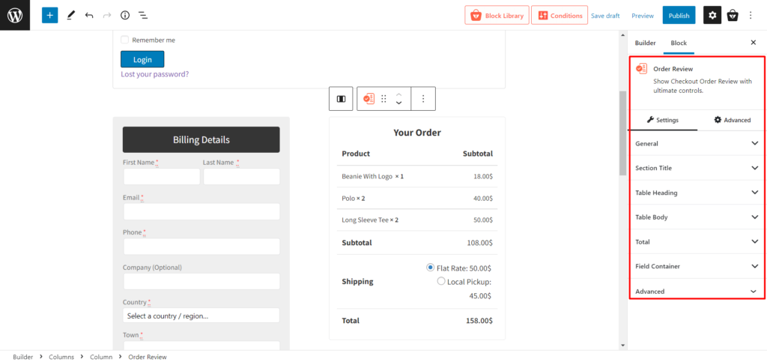Undo the last change
767x362 pixels.
click(89, 16)
